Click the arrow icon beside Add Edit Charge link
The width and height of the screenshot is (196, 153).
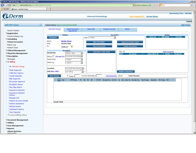click(10, 67)
